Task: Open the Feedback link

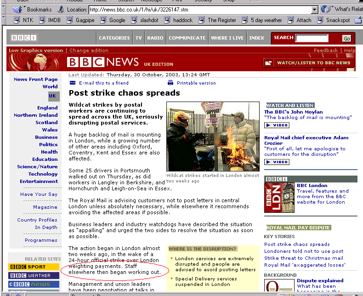Action: click(x=326, y=50)
